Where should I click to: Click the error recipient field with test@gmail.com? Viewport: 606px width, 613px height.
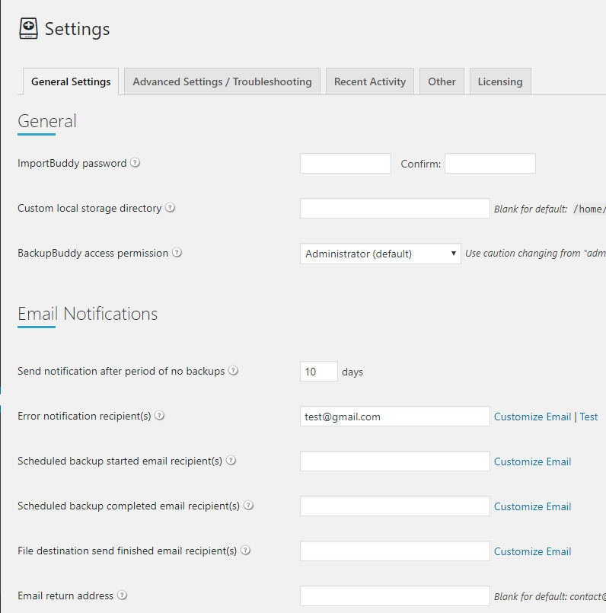click(395, 417)
